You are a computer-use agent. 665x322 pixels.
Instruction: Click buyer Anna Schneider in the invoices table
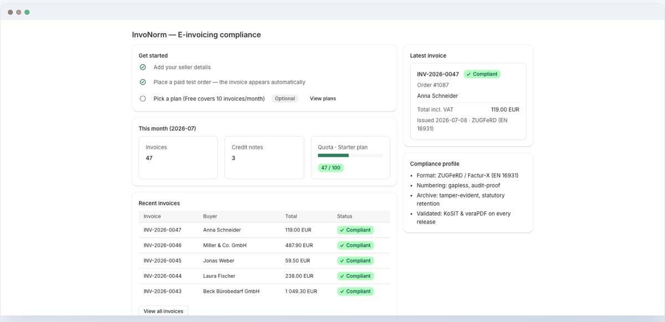coord(222,230)
